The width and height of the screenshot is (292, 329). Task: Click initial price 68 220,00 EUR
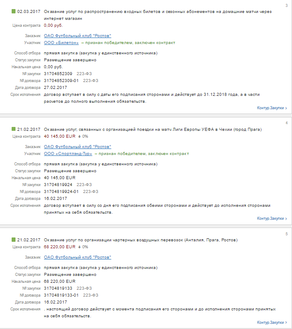click(x=60, y=282)
